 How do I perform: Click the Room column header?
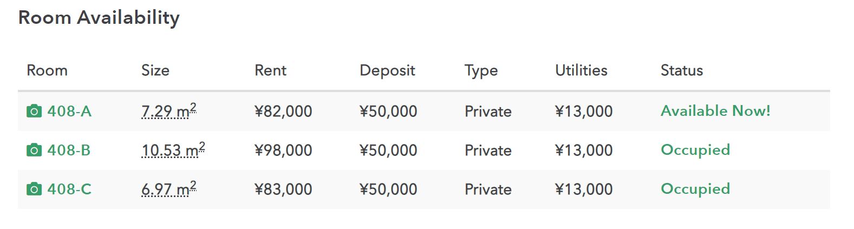(47, 70)
